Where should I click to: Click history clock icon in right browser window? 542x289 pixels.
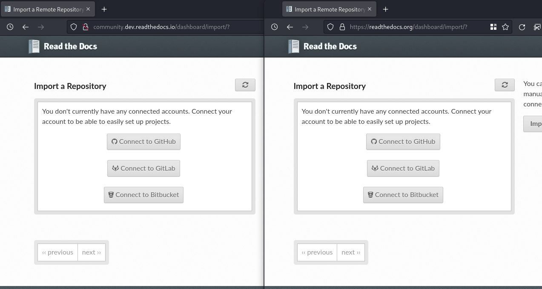tap(275, 27)
